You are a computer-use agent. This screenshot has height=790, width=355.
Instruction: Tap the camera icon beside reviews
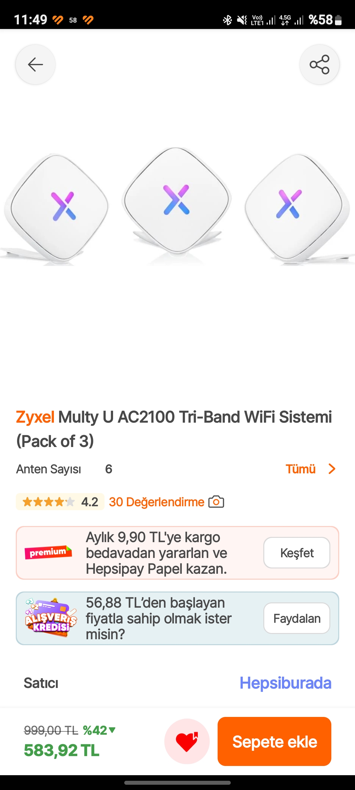click(x=216, y=502)
